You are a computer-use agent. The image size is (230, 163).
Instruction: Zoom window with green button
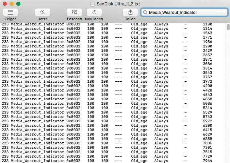[x=18, y=4]
